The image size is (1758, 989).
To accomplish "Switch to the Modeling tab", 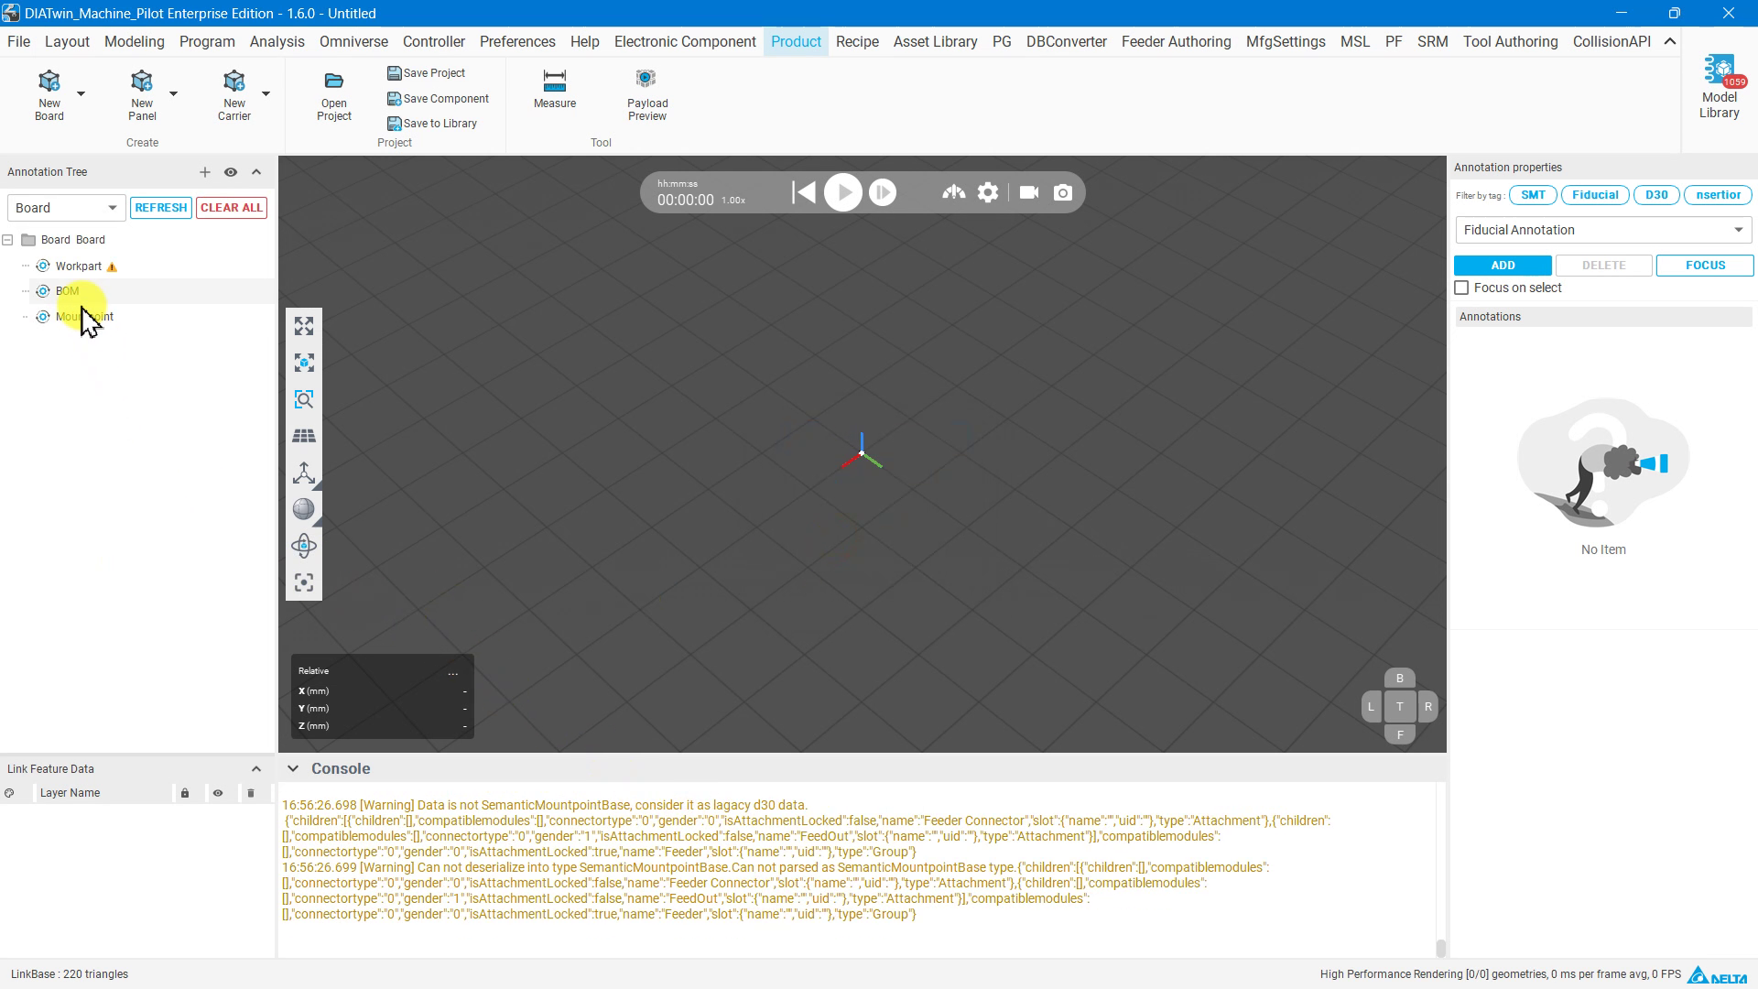I will tap(134, 42).
